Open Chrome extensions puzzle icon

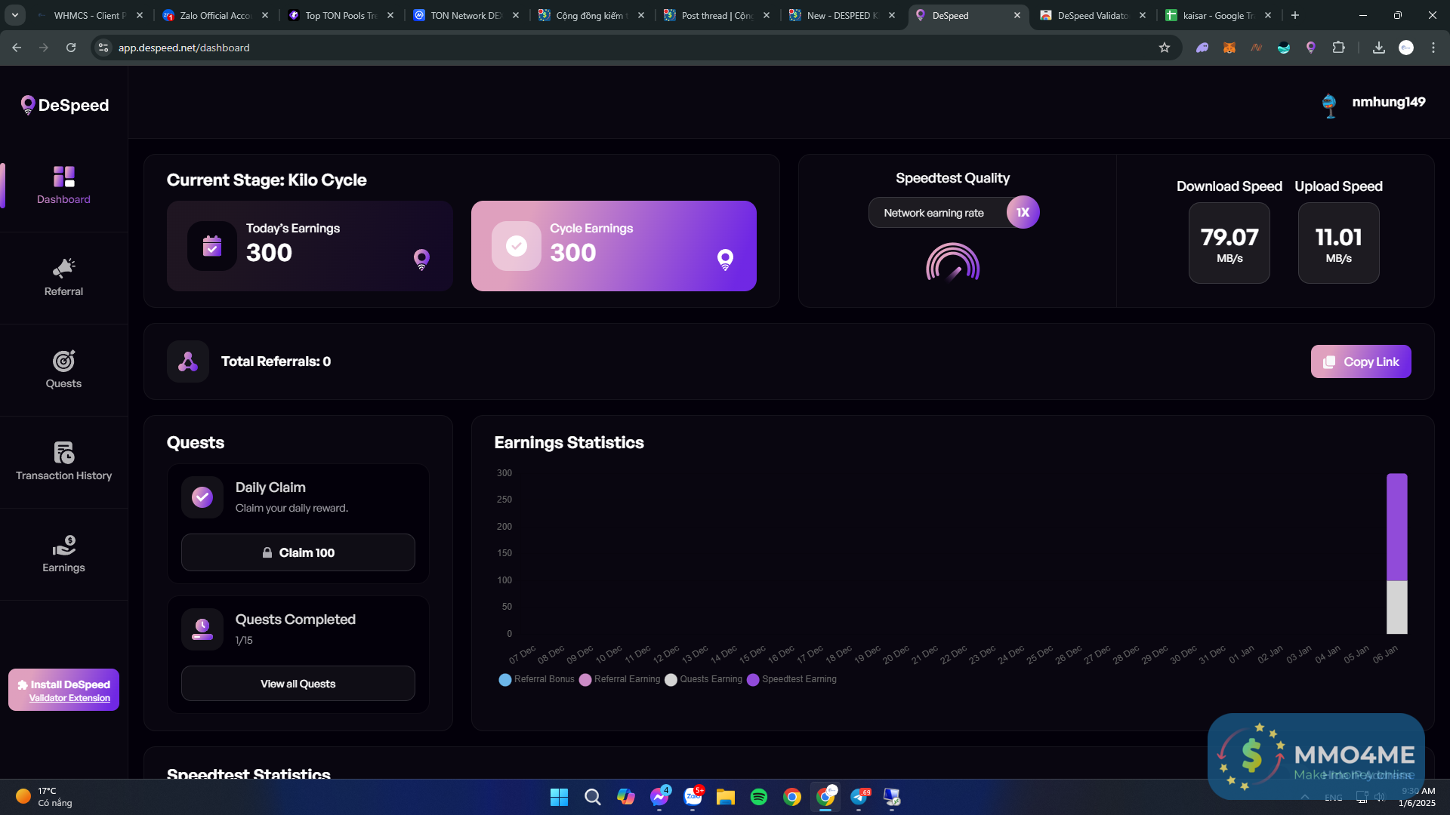tap(1338, 48)
